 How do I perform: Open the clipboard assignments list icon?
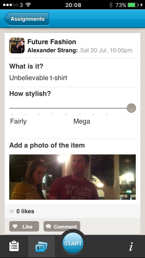point(14,246)
